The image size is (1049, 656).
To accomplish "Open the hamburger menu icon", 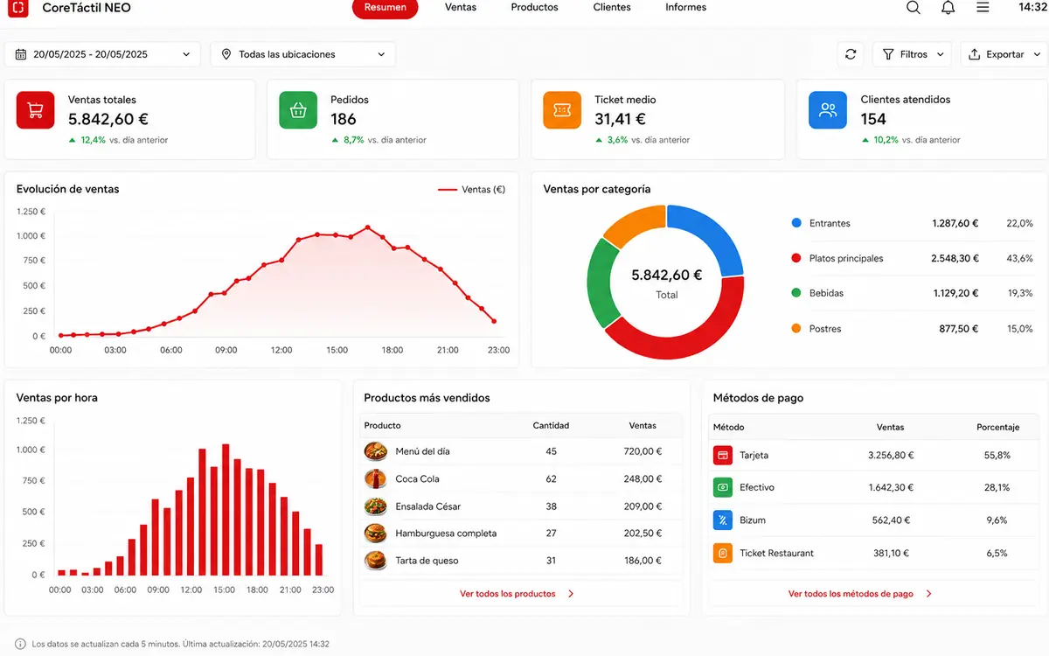I will coord(983,8).
